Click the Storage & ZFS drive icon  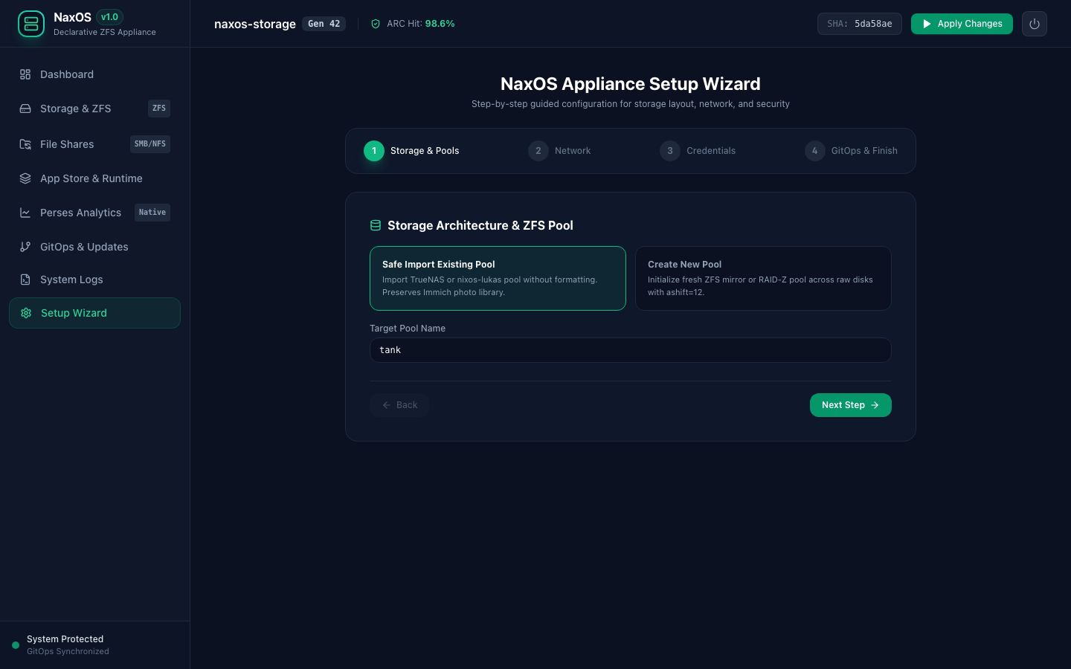(25, 109)
